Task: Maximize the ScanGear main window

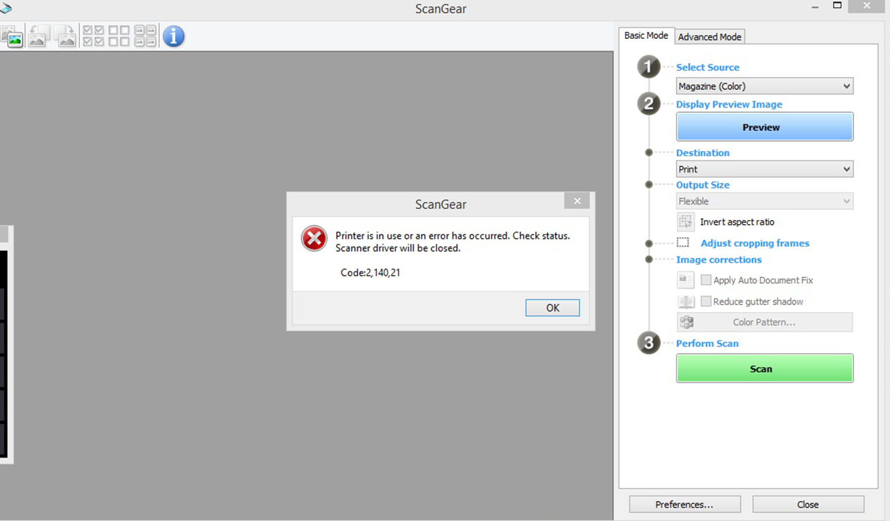Action: (837, 6)
